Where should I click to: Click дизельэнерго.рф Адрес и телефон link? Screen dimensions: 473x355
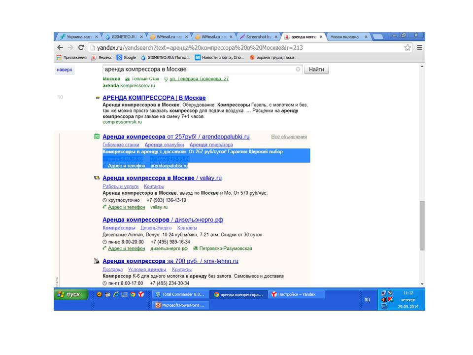tap(127, 248)
